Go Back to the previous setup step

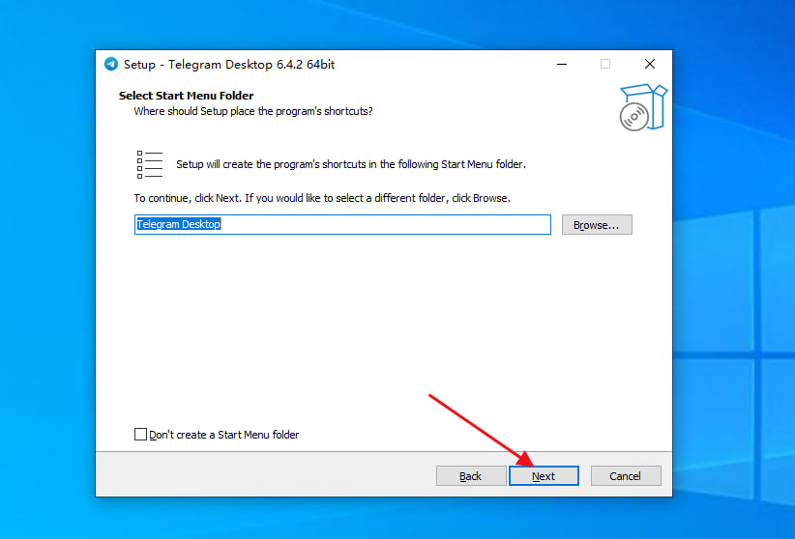[471, 476]
